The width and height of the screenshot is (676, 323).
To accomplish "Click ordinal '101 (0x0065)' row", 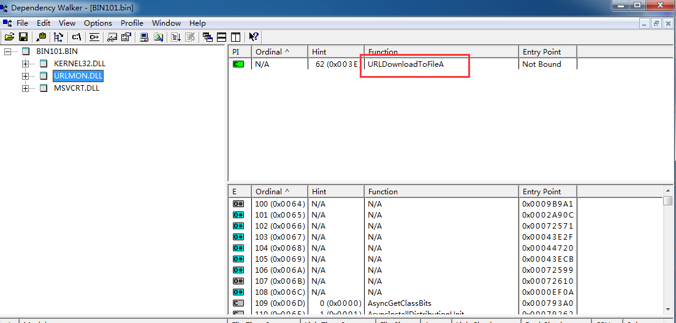I will 280,215.
